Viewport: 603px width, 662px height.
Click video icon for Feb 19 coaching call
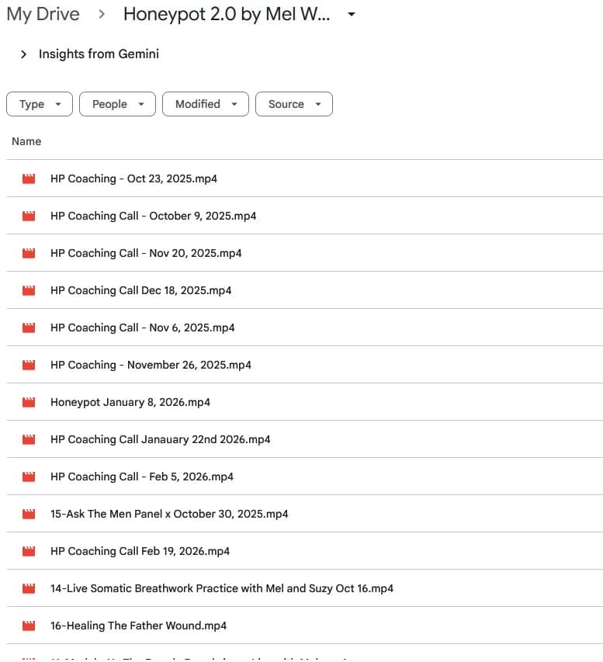coord(29,551)
